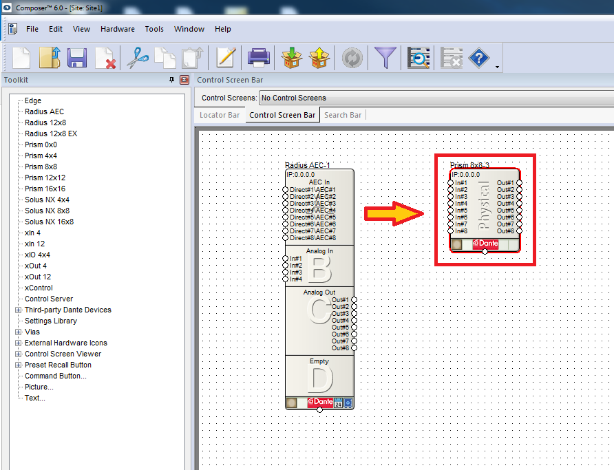
Task: Select Settings Library in the Toolkit
Action: [x=51, y=321]
